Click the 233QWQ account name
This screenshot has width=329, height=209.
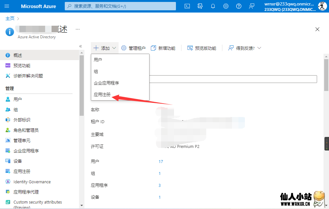tap(290, 9)
